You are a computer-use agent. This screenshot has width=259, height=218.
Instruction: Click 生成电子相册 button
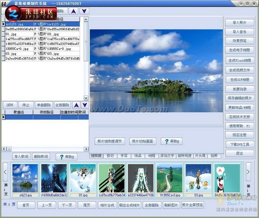pyautogui.click(x=240, y=50)
